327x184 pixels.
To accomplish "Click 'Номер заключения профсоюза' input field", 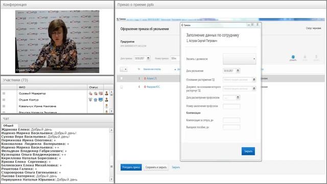I will pyautogui.click(x=231, y=106).
